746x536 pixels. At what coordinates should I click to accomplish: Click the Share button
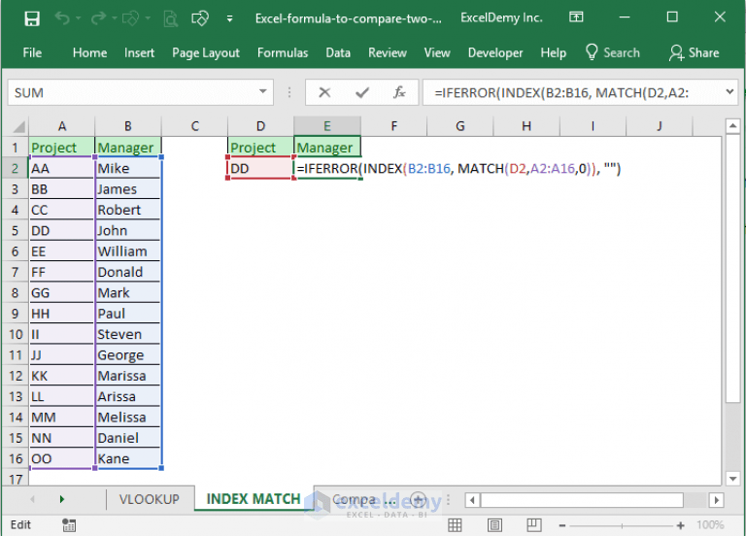point(695,52)
